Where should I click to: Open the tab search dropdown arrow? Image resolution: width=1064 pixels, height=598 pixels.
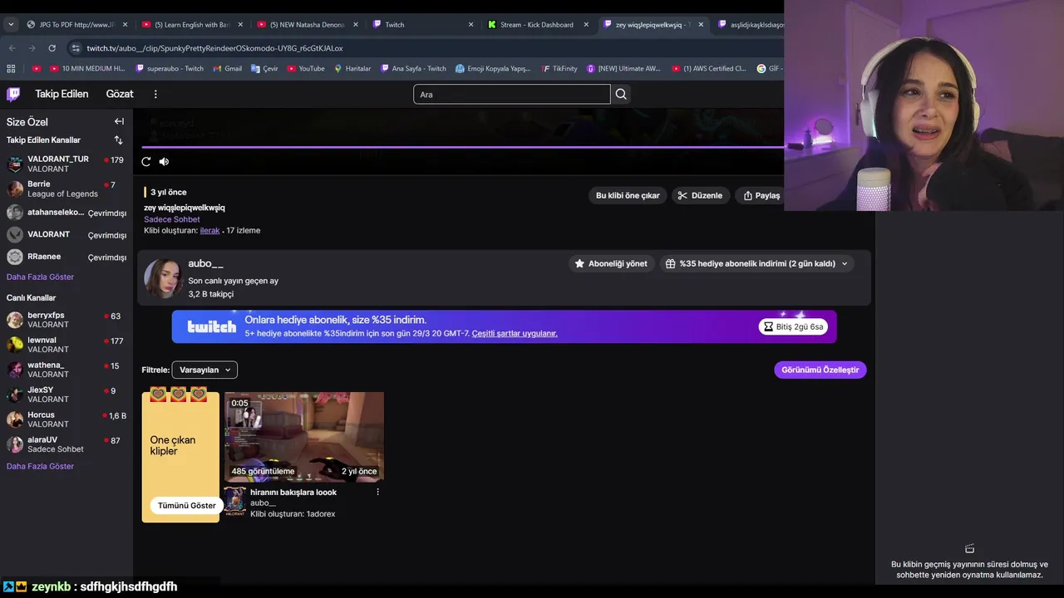point(11,25)
